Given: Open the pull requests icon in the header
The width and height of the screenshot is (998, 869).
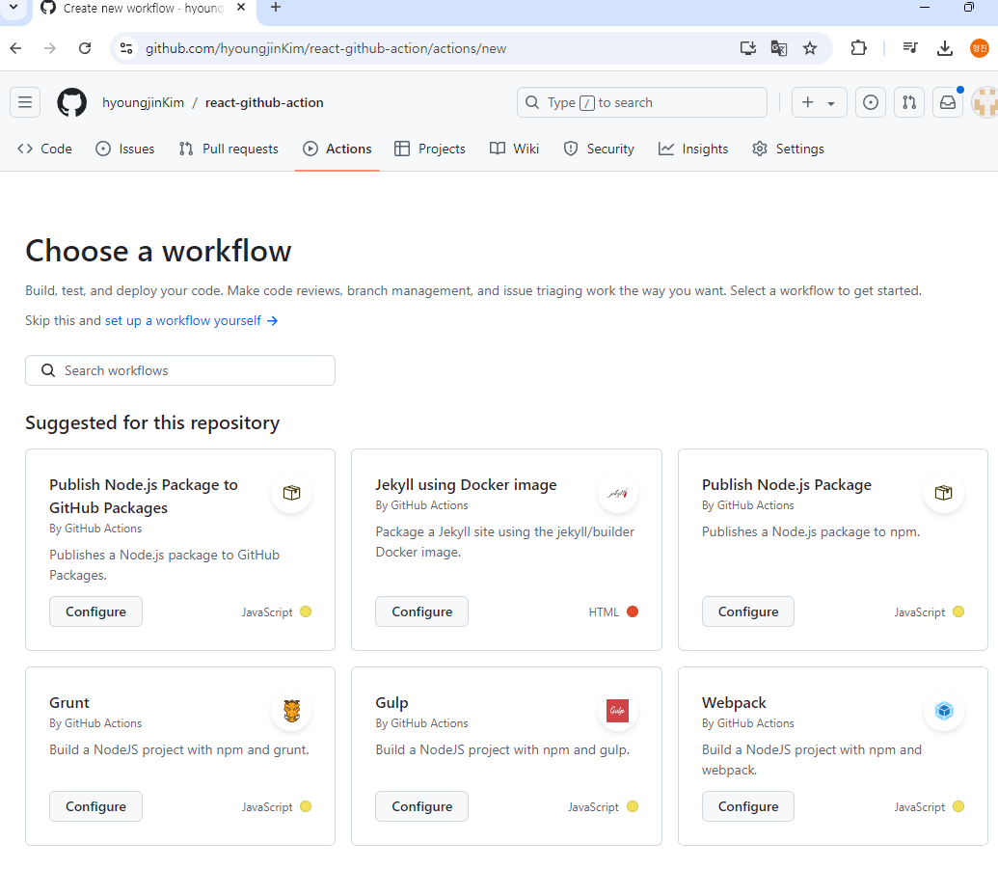Looking at the screenshot, I should click(x=909, y=102).
